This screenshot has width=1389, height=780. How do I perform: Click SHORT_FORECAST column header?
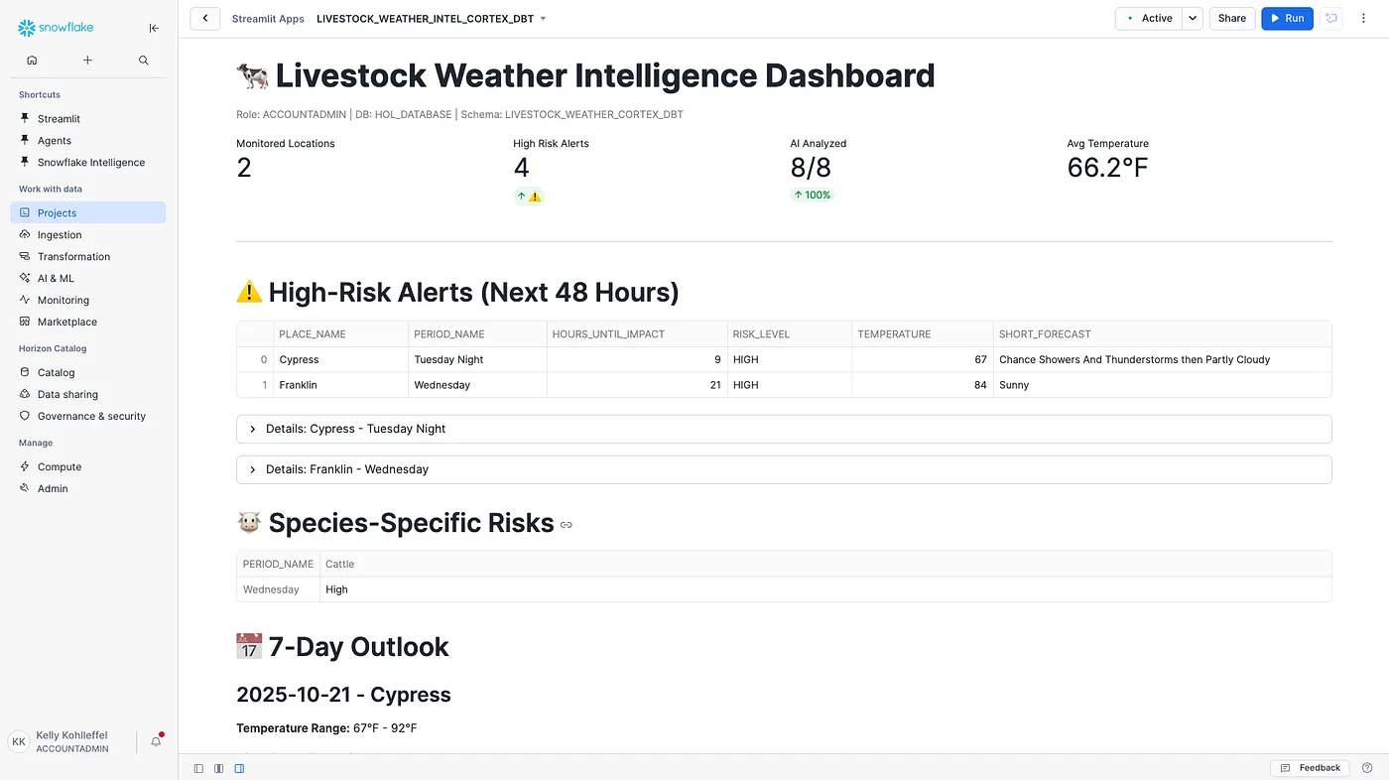click(x=1162, y=334)
